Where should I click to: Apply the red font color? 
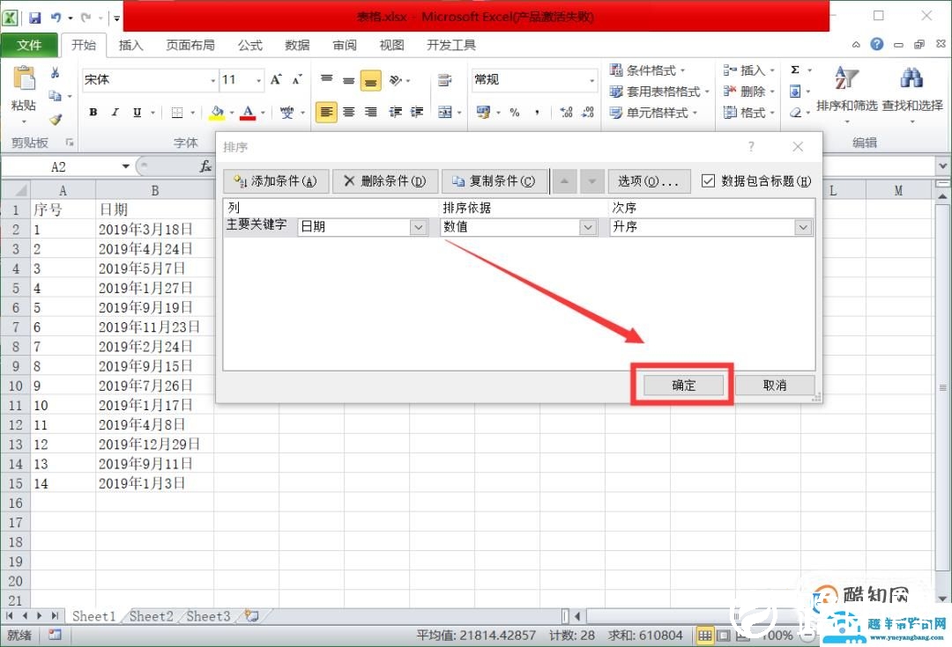[x=248, y=112]
